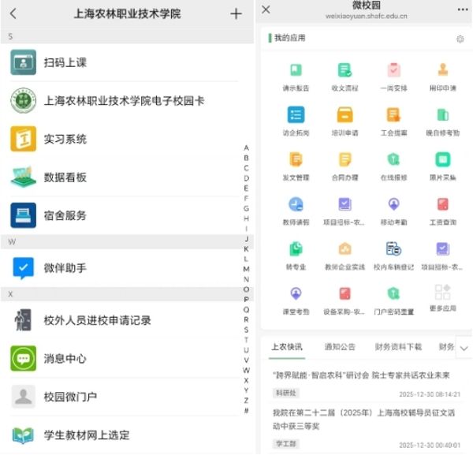Open the three-dot more menu

[x=463, y=9]
